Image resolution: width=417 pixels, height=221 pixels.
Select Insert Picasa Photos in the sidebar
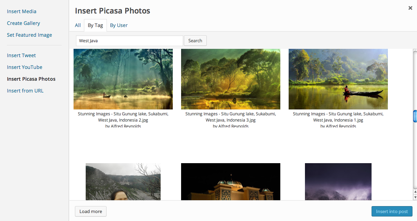[x=31, y=79]
